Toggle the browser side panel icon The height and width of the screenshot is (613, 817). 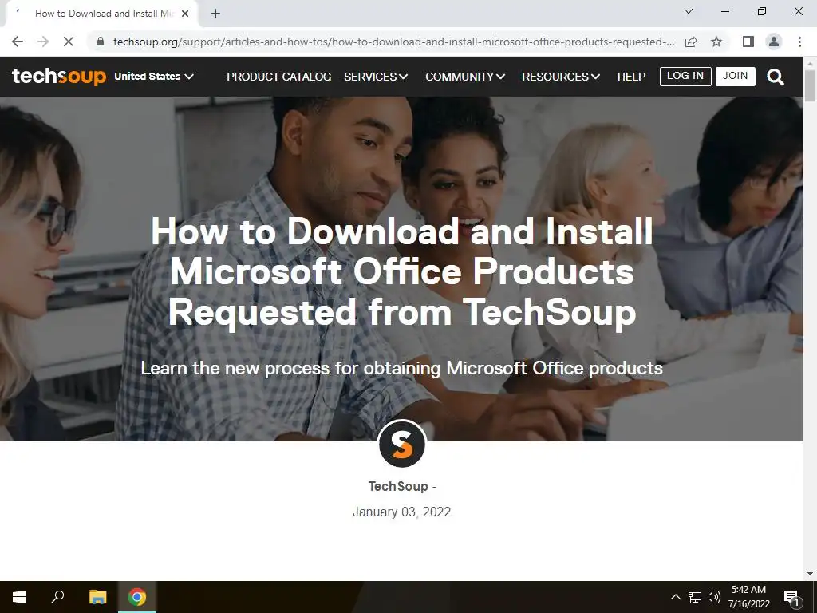[748, 42]
